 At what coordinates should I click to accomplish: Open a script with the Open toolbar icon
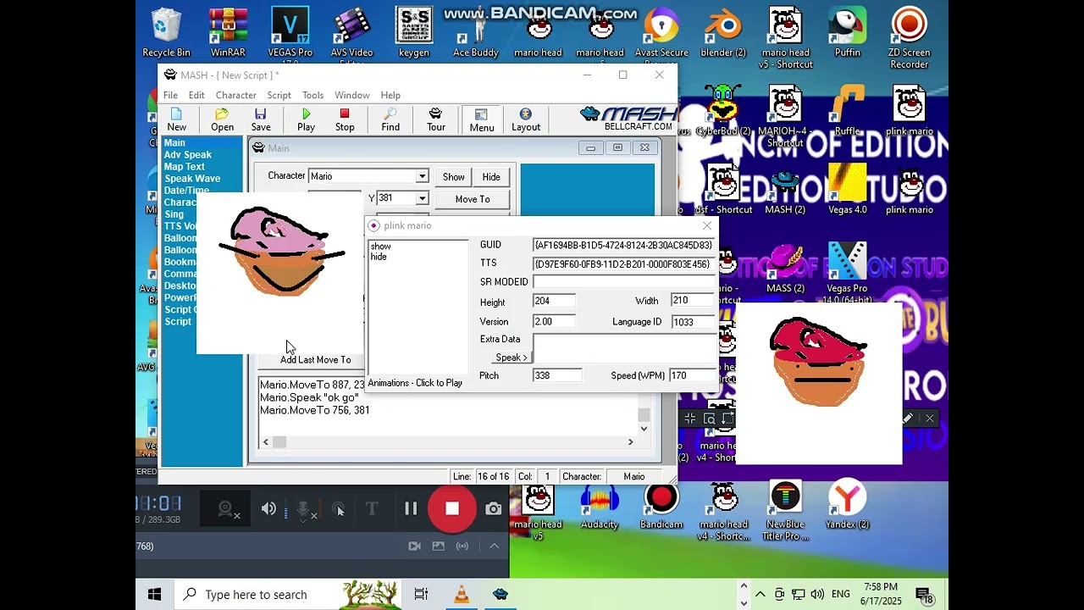point(222,119)
